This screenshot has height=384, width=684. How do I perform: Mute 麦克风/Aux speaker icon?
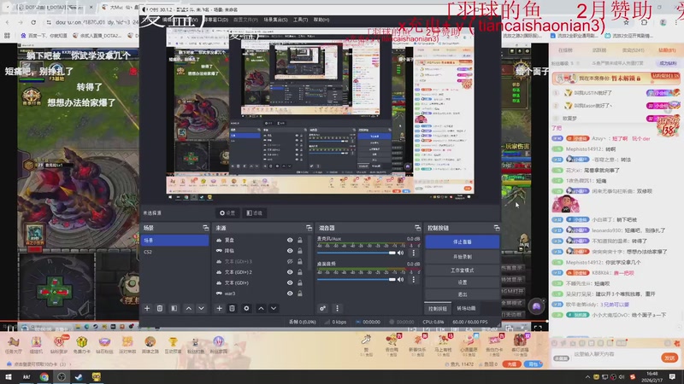pos(400,253)
